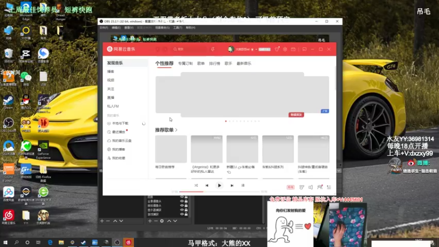
Task: Click the NetEase search box
Action: [x=190, y=49]
